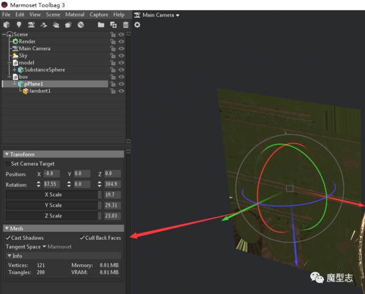Image resolution: width=365 pixels, height=294 pixels.
Task: Toggle lock on the Sky row
Action: (113, 56)
